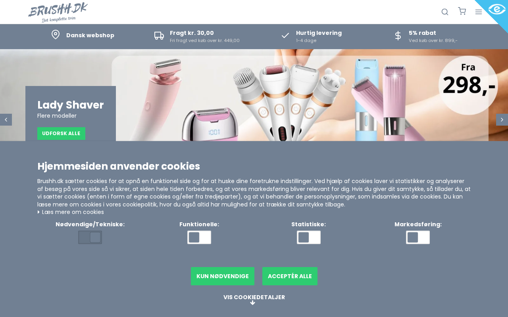Click the dollar sign icon by 5% rabat
The image size is (508, 317).
pos(398,36)
